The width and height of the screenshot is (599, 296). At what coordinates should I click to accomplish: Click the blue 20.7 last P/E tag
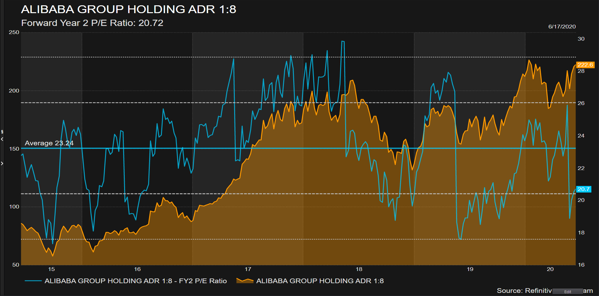(583, 189)
